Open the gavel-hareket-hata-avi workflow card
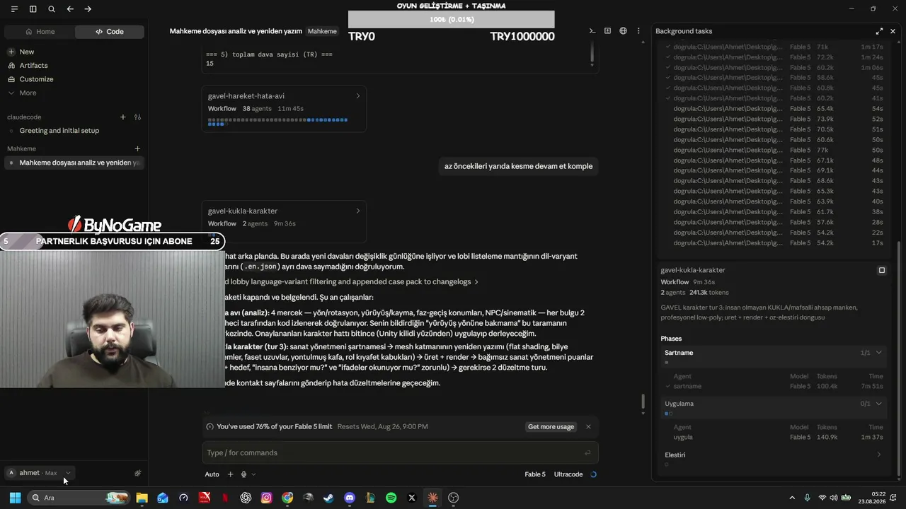This screenshot has height=509, width=906. pyautogui.click(x=284, y=108)
